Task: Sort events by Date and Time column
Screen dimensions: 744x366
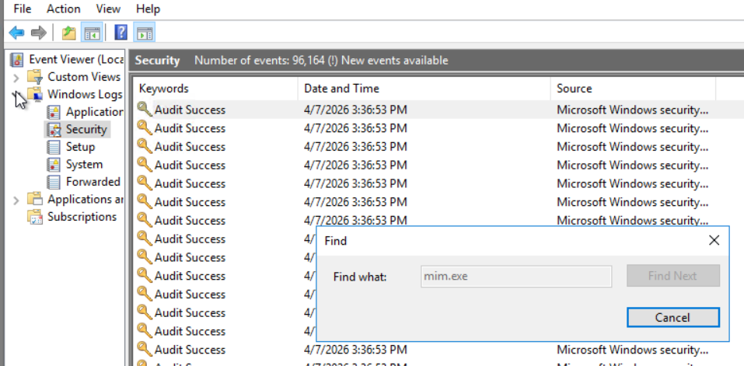Action: tap(342, 89)
